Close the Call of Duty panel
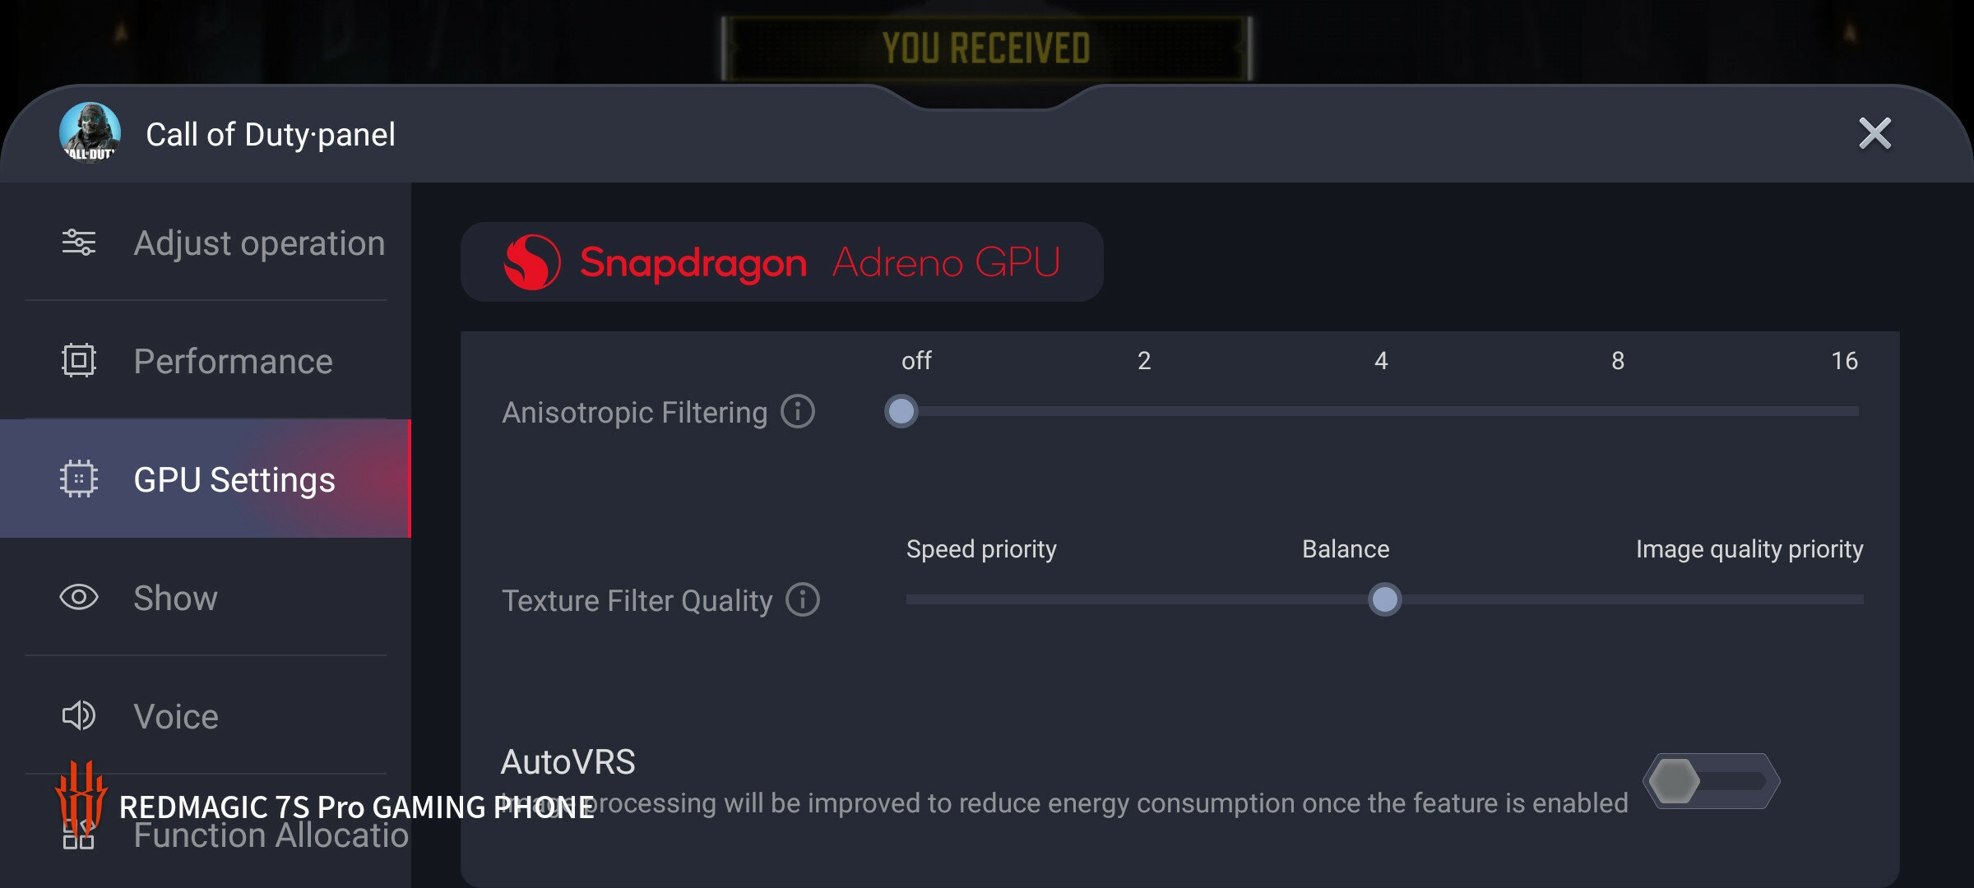This screenshot has width=1974, height=888. (x=1875, y=133)
